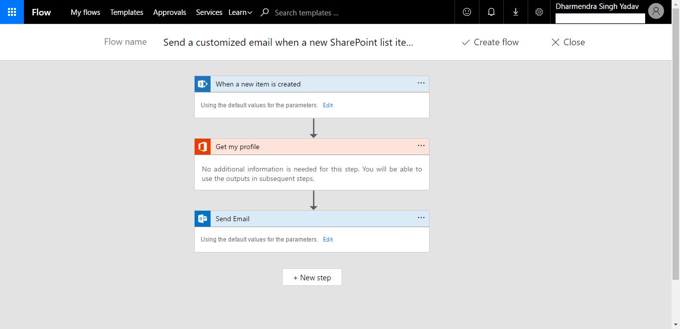The width and height of the screenshot is (680, 329).
Task: Open the settings gear
Action: (x=539, y=12)
